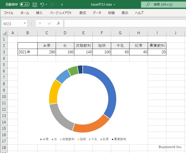Select the light blue 牛乳 donut segment
The height and width of the screenshot is (153, 186).
coord(63,77)
